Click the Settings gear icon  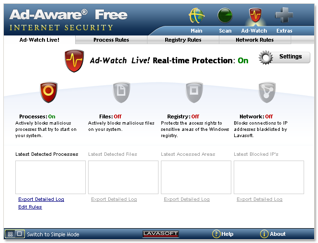(x=266, y=58)
